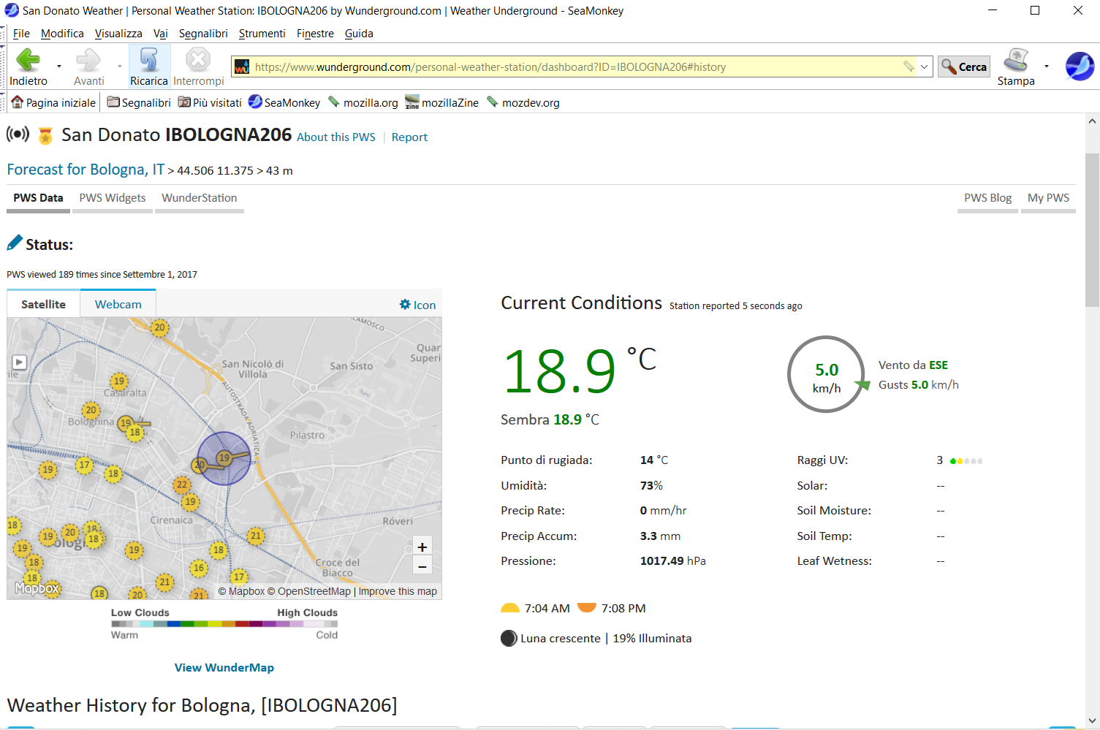Screen dimensions: 1100x730
Task: Open the Strumenti menu
Action: coord(262,34)
